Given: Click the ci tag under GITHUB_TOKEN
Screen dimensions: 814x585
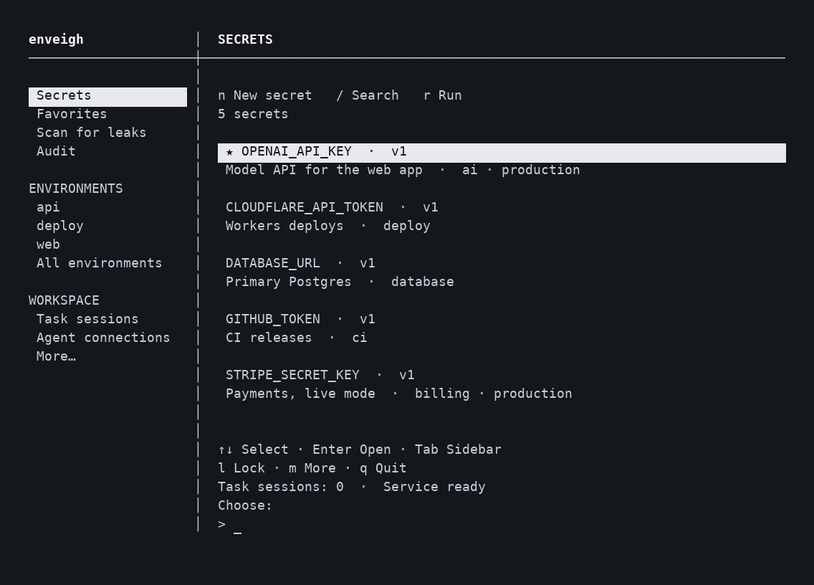Looking at the screenshot, I should pos(359,338).
